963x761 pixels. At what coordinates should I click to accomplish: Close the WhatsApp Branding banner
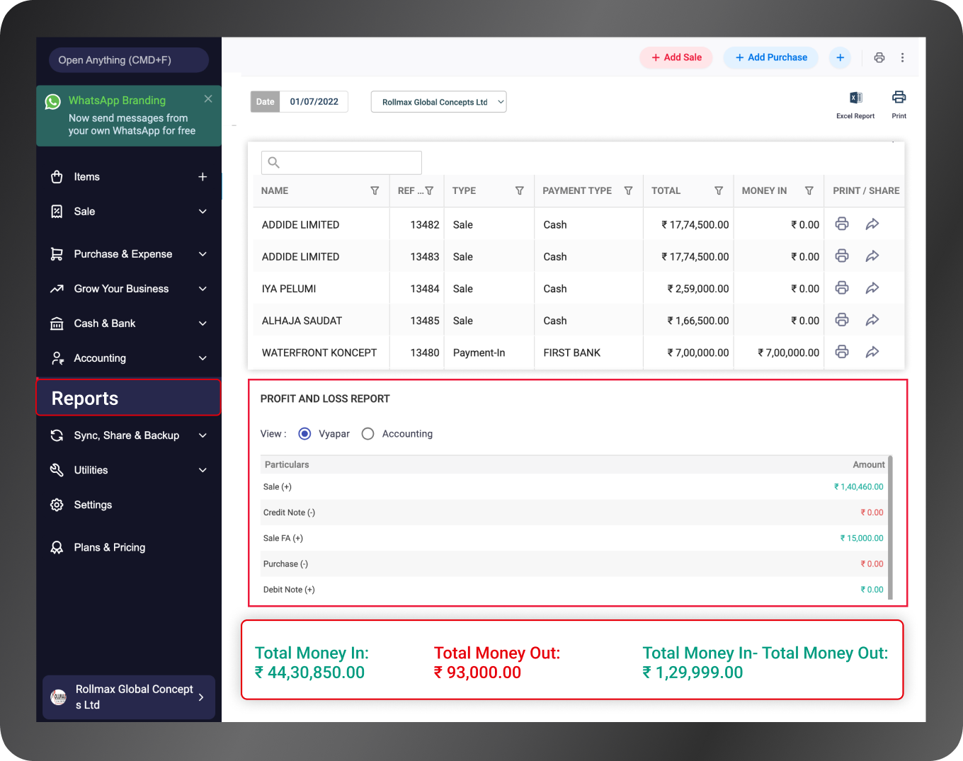coord(208,99)
